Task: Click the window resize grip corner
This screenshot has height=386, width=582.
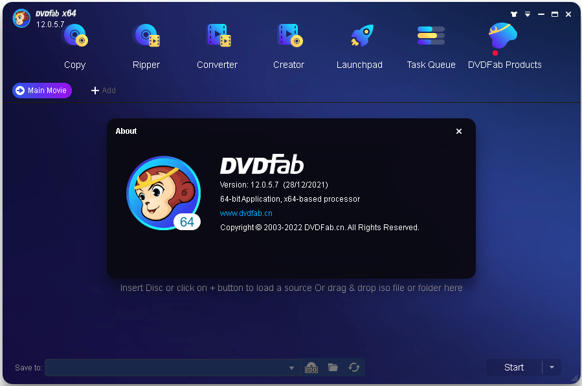Action: [575, 379]
